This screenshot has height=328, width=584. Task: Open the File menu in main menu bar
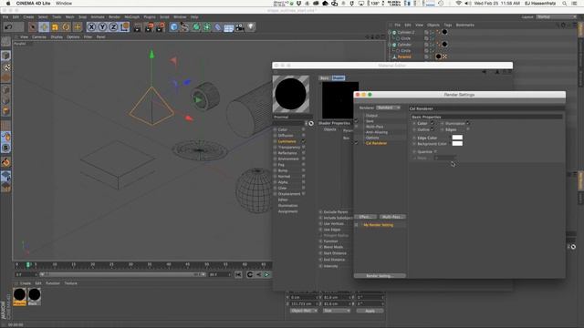(5, 17)
